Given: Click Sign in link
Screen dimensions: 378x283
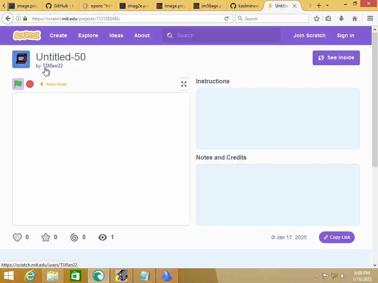Looking at the screenshot, I should click(346, 35).
